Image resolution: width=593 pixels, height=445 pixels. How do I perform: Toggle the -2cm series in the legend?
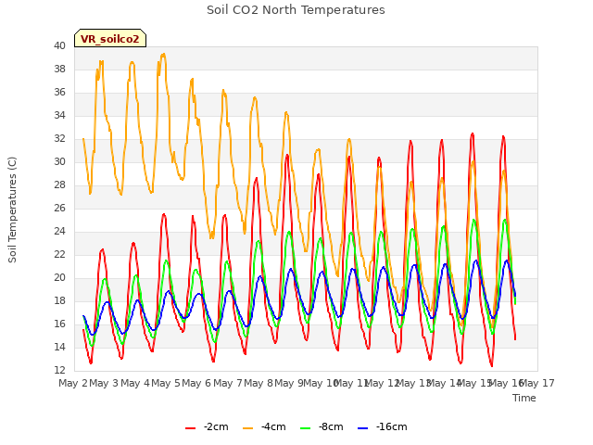[x=207, y=426]
